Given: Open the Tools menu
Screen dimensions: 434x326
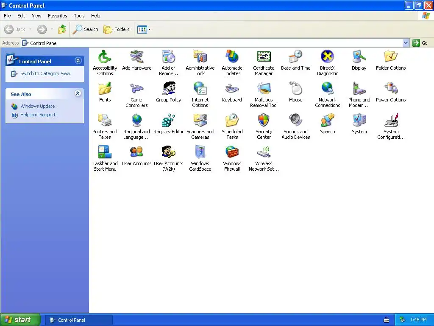Looking at the screenshot, I should click(79, 16).
